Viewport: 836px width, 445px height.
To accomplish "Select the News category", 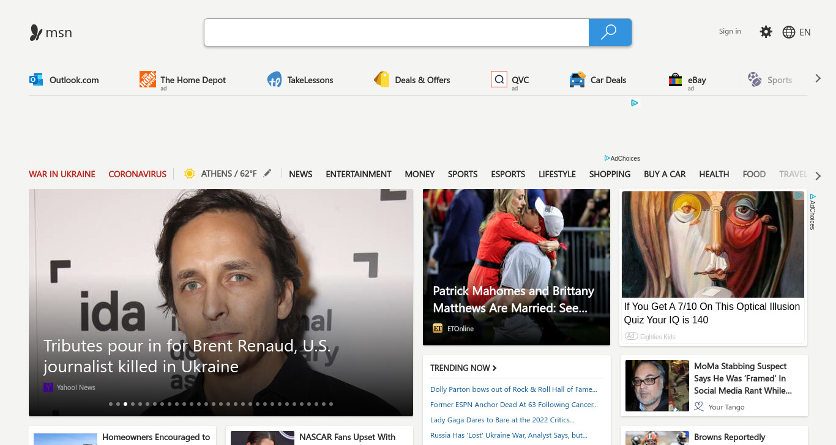I will click(300, 174).
